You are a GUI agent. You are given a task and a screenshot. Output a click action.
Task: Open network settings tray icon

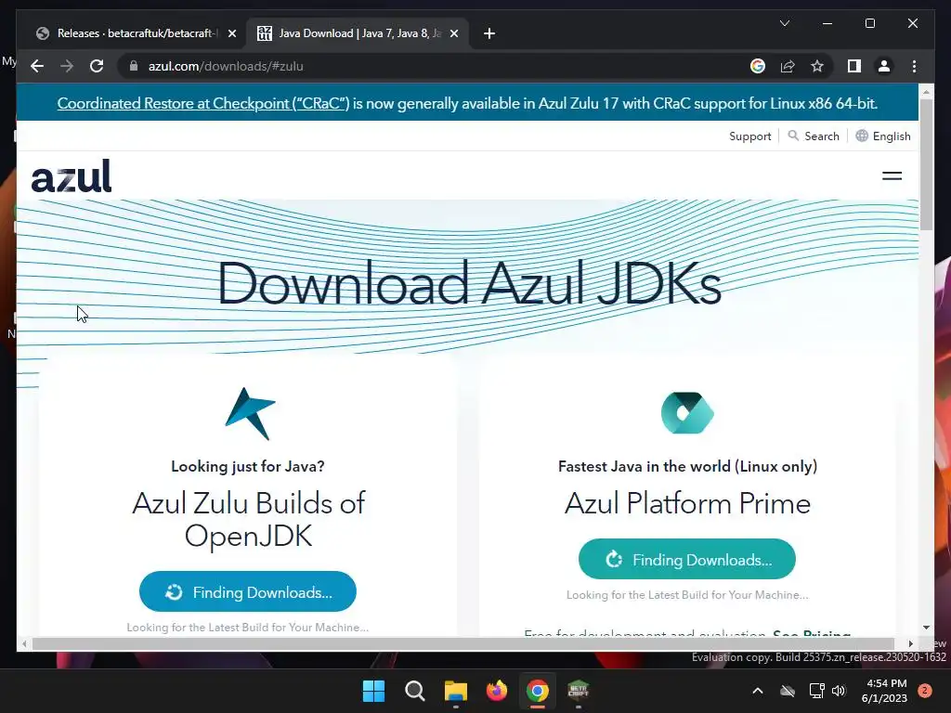pyautogui.click(x=816, y=691)
